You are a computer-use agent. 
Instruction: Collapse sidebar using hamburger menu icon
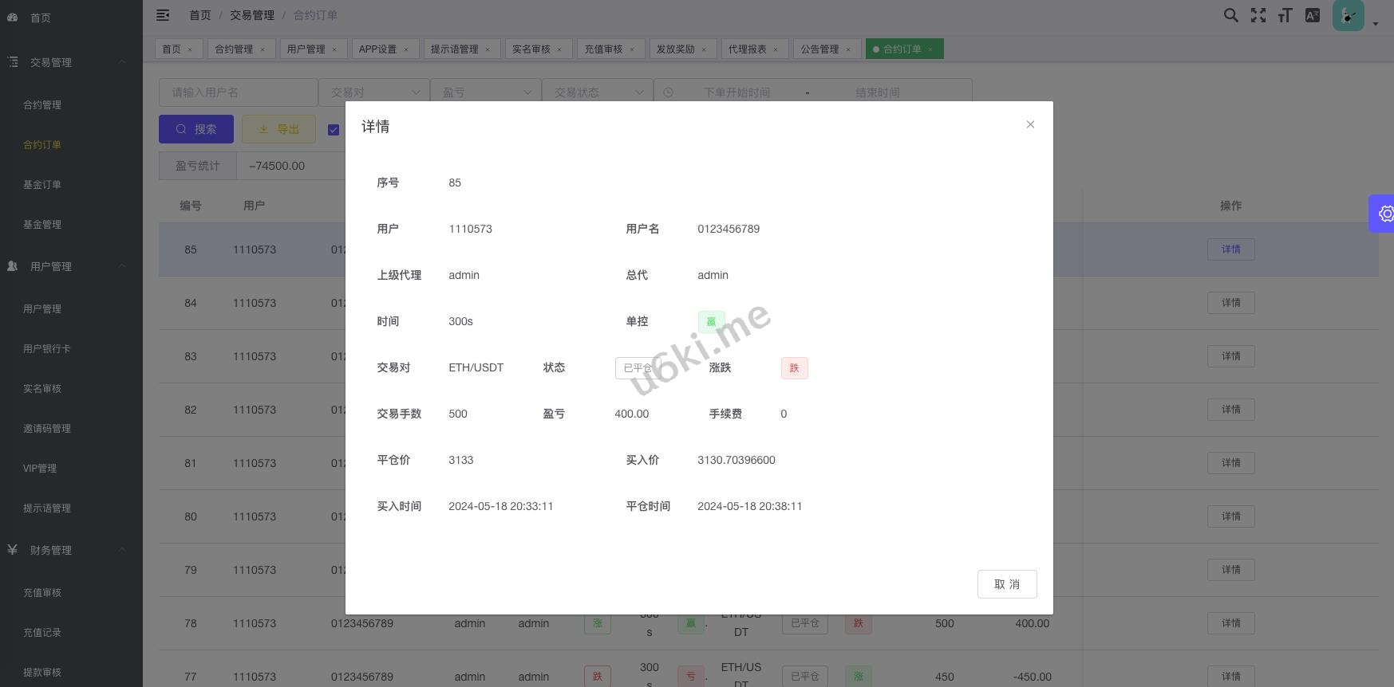[163, 15]
